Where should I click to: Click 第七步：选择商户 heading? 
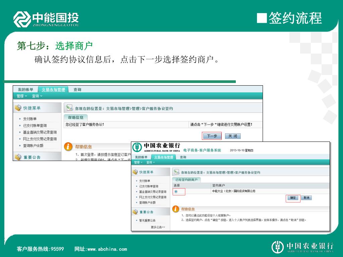tap(55, 46)
